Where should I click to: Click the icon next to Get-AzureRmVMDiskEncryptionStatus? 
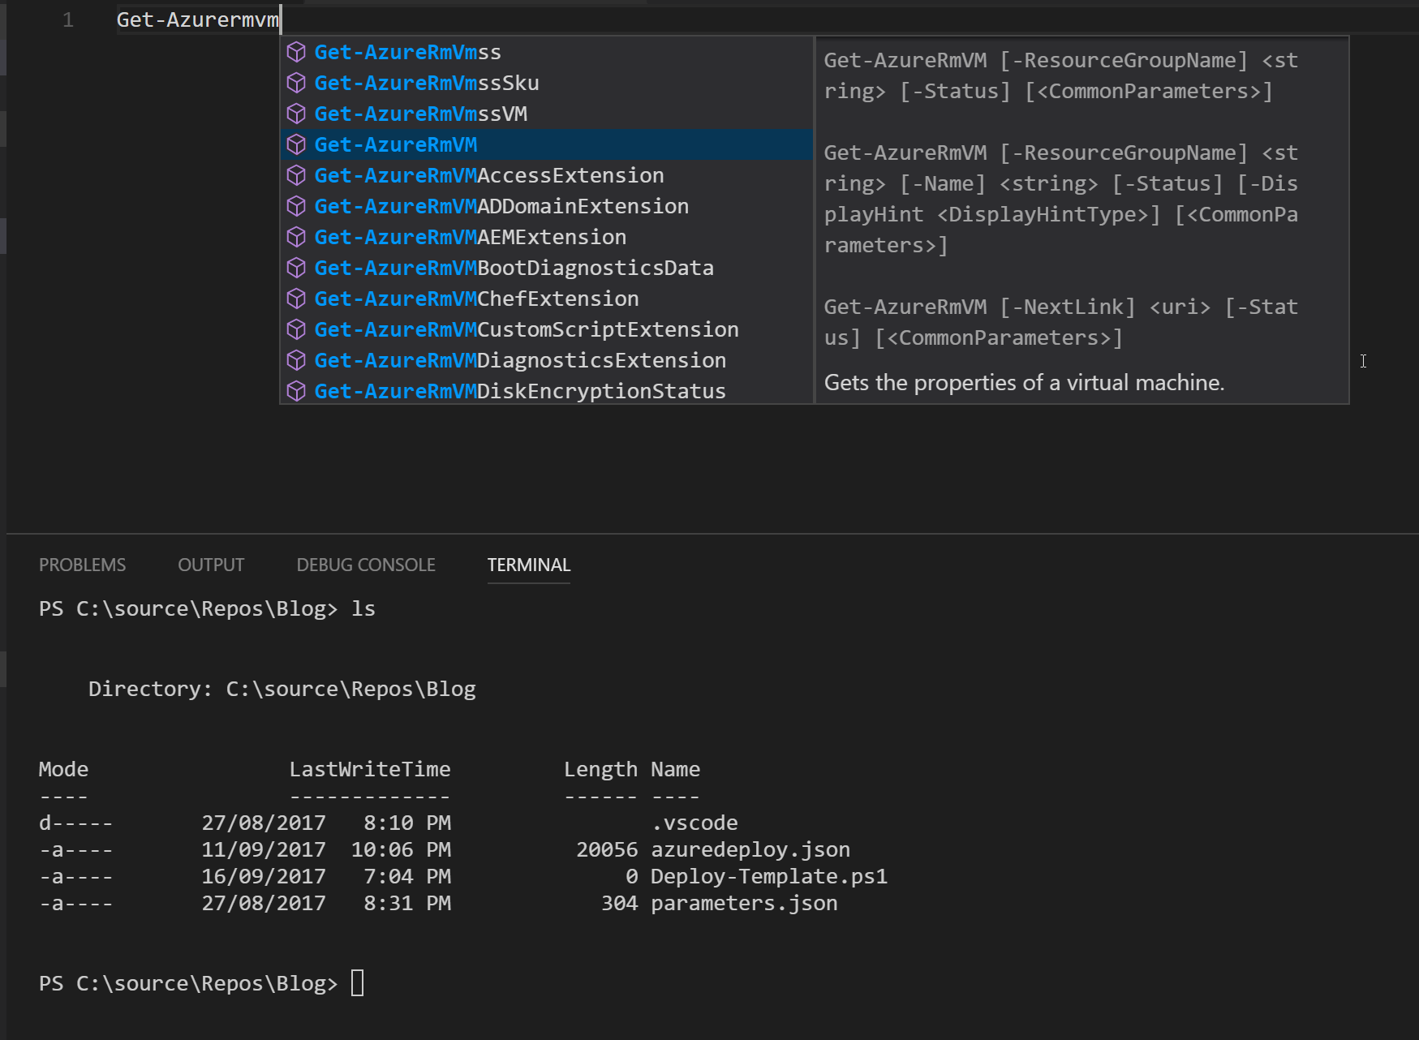297,391
